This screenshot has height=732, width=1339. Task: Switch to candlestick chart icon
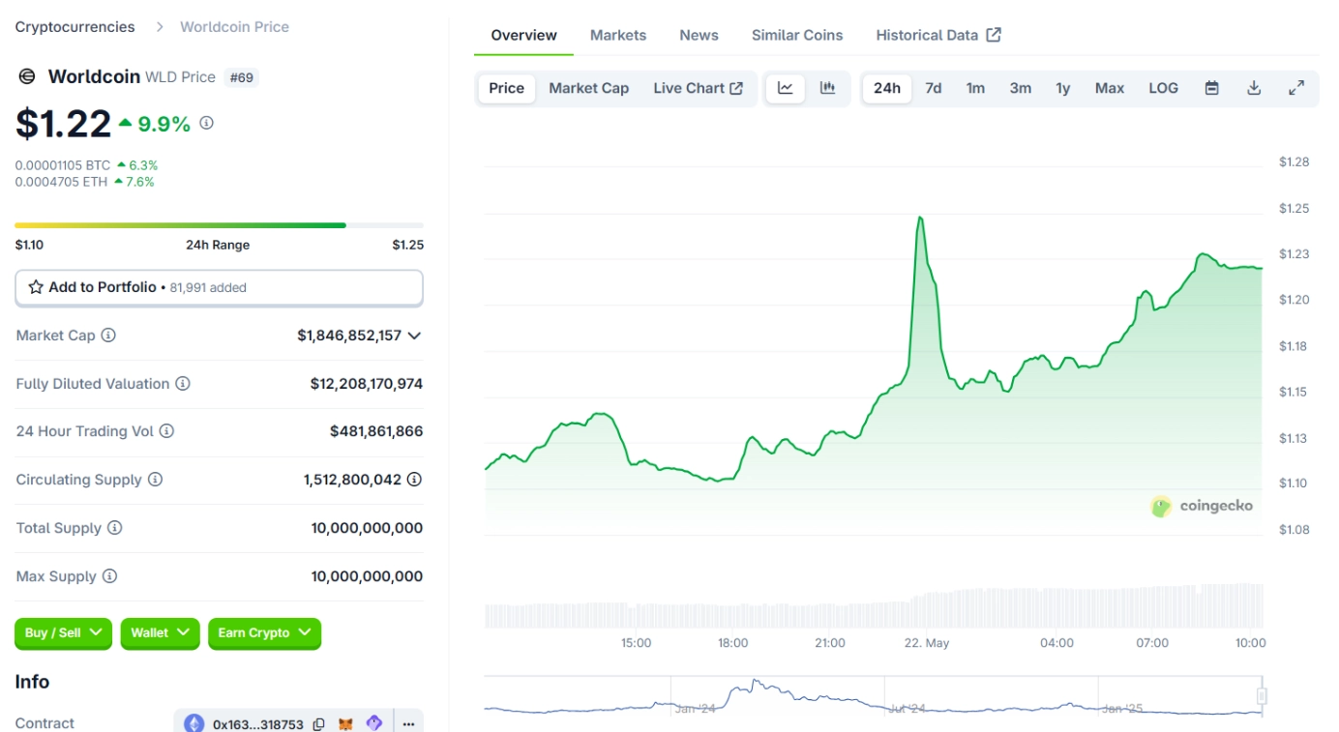click(x=827, y=88)
